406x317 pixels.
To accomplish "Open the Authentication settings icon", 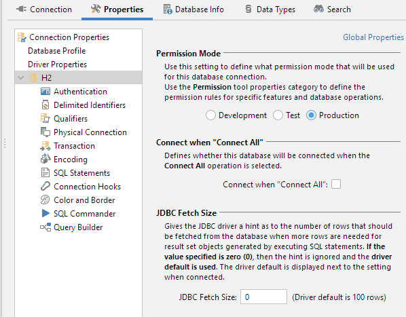I will coord(45,92).
